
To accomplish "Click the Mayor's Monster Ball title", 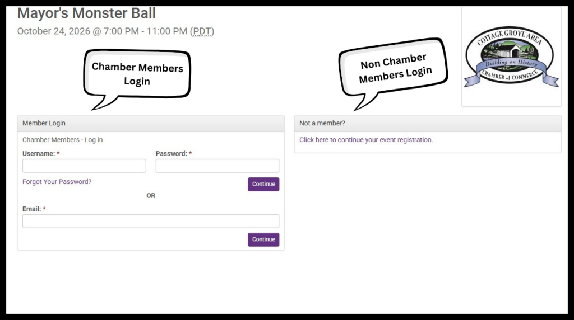I will coord(86,13).
